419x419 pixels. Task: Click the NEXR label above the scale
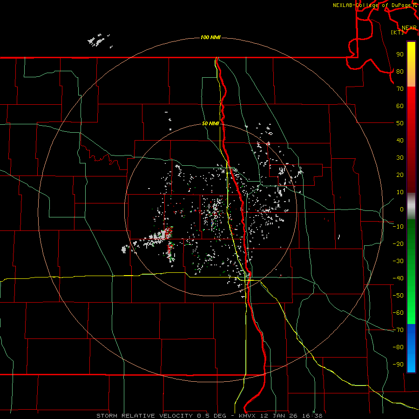pyautogui.click(x=409, y=28)
